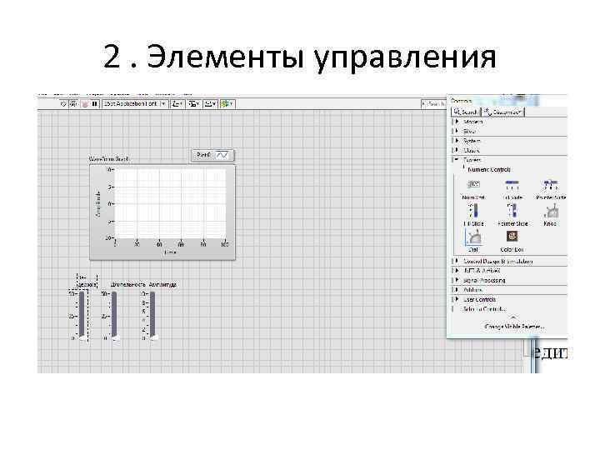The image size is (600, 450).
Task: Click the Plot 0 line-style sample icon
Action: [222, 155]
